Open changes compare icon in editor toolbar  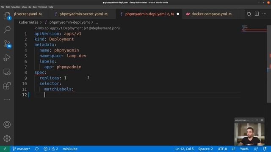pos(249,14)
